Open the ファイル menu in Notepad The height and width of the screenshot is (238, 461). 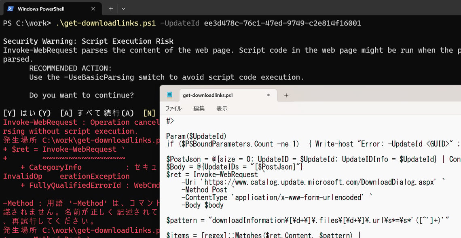[x=173, y=108]
